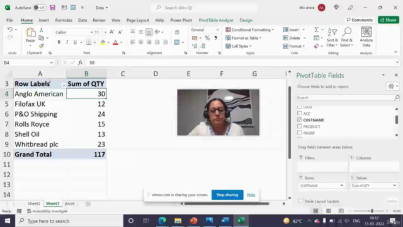Click the Paste clipboard icon
The width and height of the screenshot is (403, 227).
[31, 33]
